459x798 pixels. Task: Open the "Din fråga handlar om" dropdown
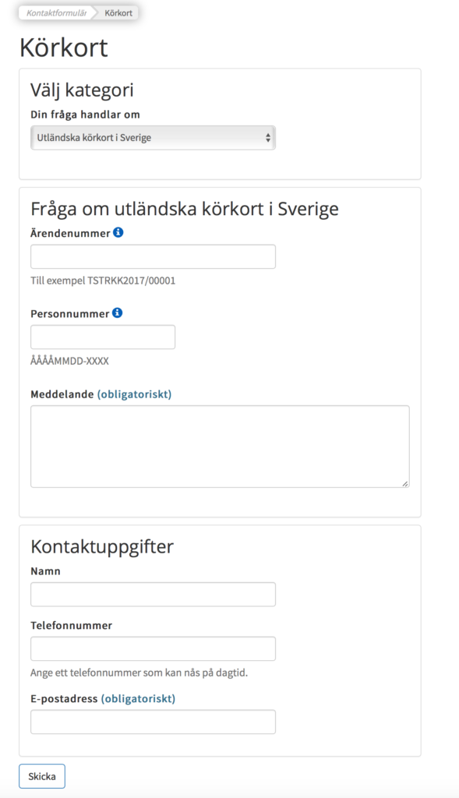[x=153, y=137]
